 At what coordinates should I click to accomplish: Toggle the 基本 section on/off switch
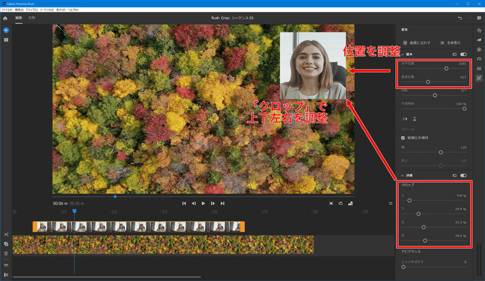[463, 54]
